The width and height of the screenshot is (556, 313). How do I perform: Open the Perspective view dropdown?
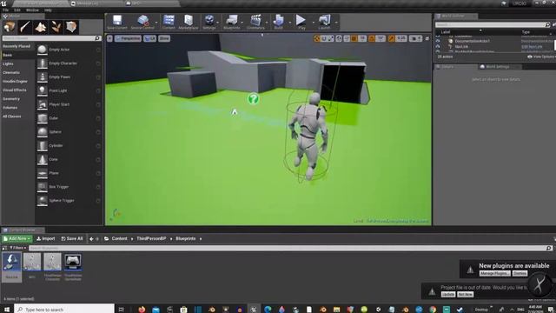128,38
